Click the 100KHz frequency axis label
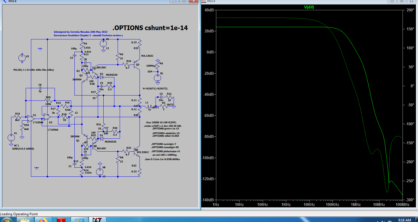Image resolution: width=418 pixels, height=222 pixels. [332, 205]
